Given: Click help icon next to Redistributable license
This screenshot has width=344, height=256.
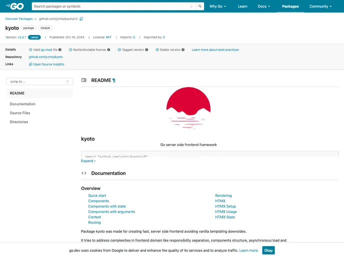Looking at the screenshot, I should [109, 50].
